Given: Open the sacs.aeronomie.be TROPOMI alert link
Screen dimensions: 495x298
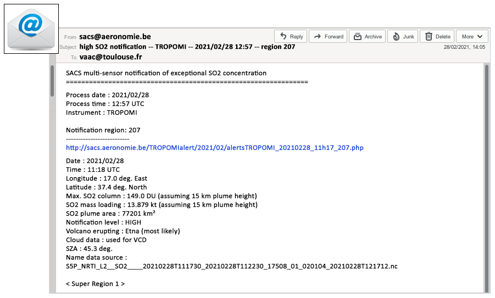Looking at the screenshot, I should click(214, 148).
